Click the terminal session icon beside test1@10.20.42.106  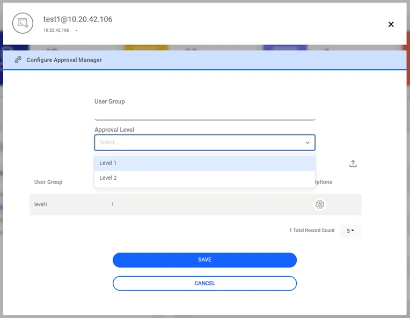23,23
